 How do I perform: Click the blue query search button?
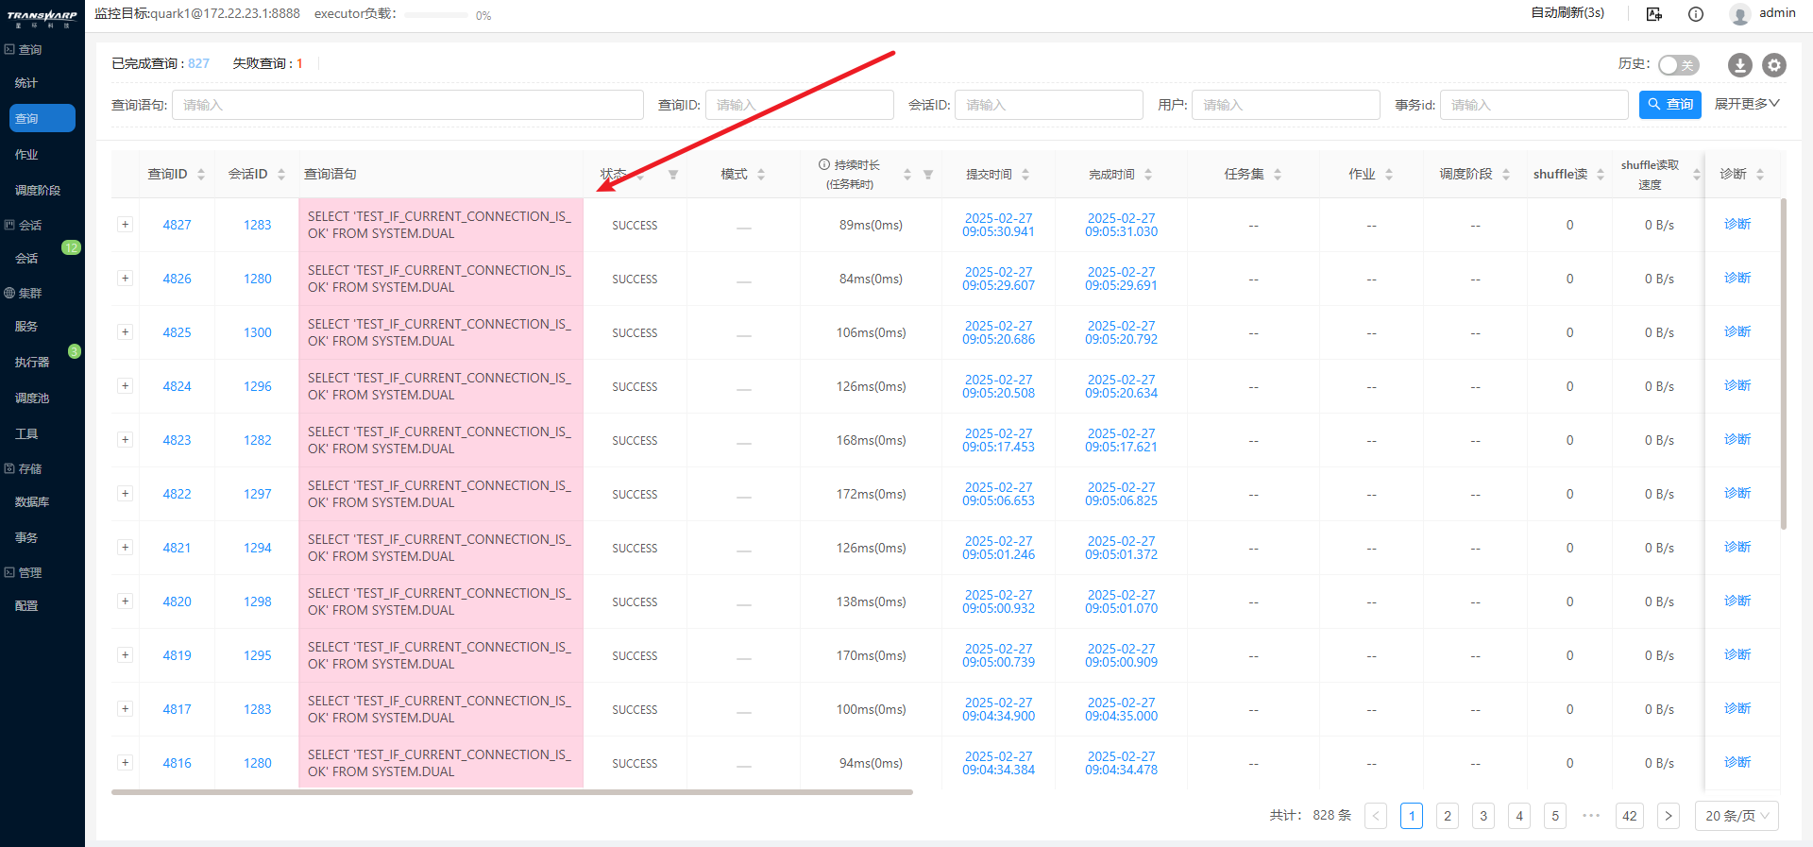(1669, 104)
